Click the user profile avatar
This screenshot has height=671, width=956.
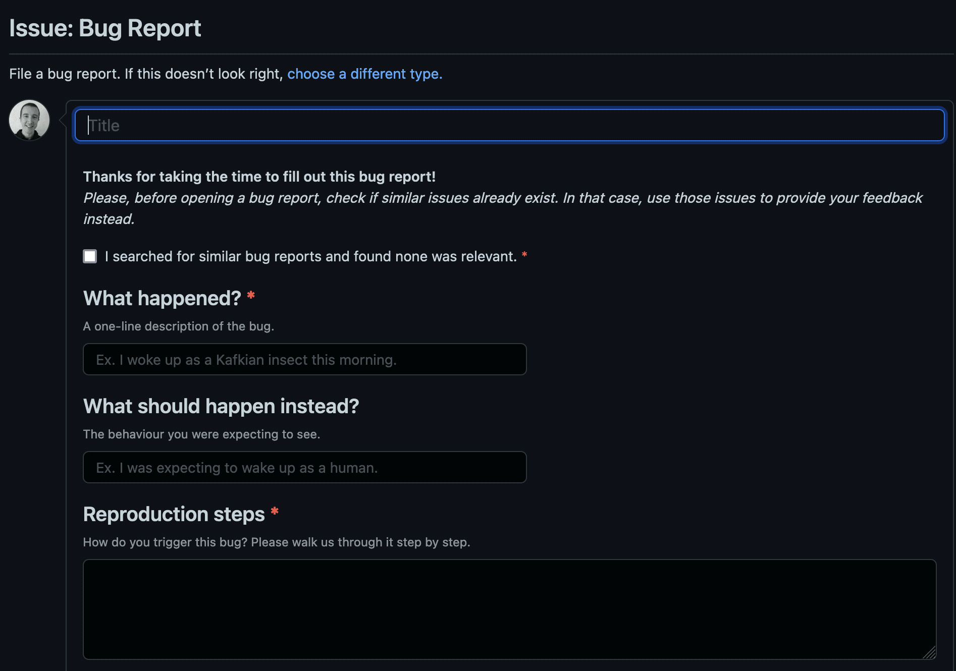(29, 120)
